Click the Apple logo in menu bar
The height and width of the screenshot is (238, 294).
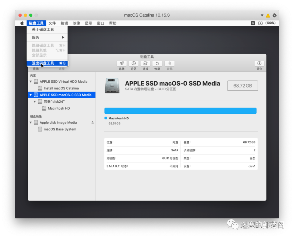click(22, 23)
